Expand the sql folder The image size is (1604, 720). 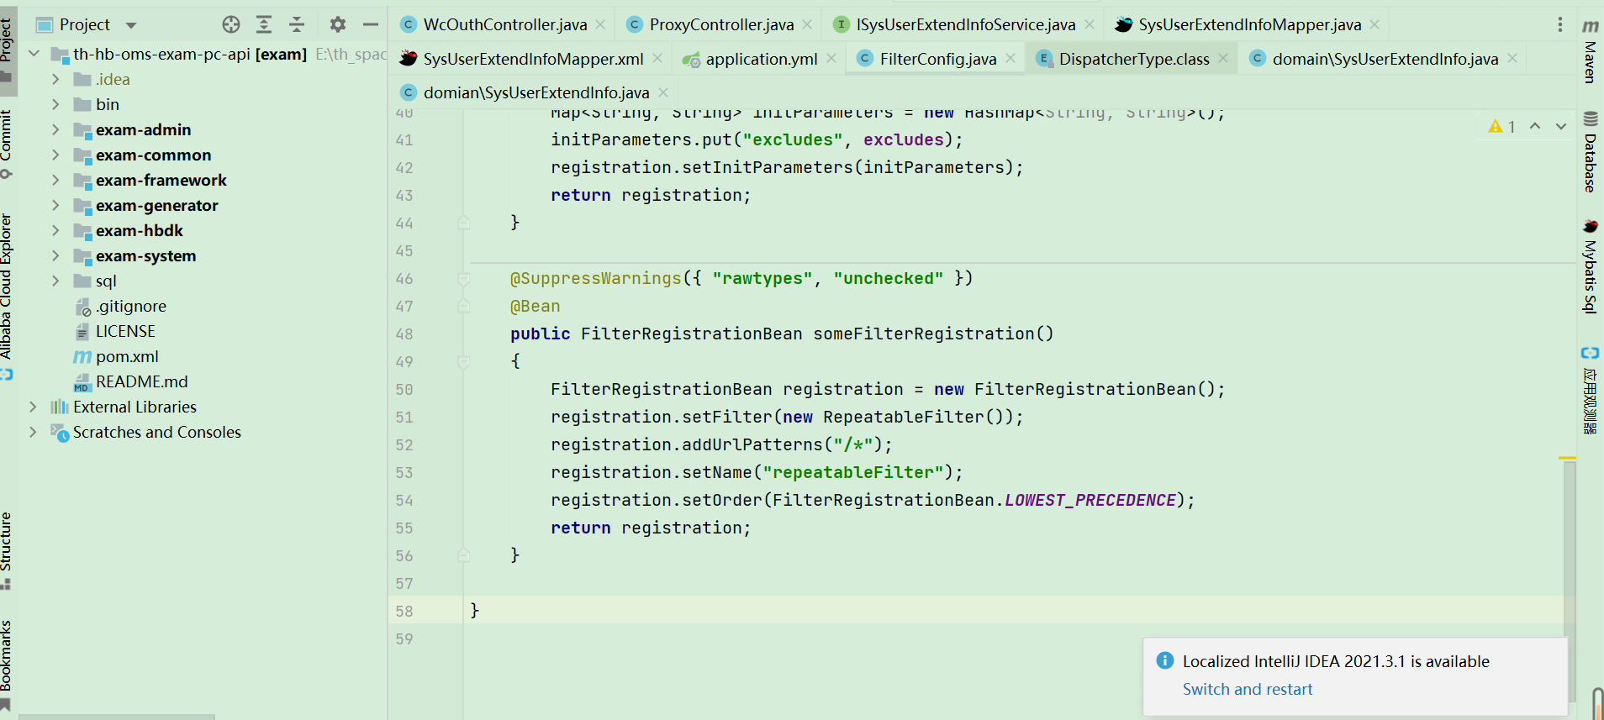(x=55, y=281)
